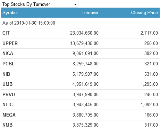This screenshot has height=129, width=160.
Task: Open the PCBL stock symbol
Action: (8, 64)
